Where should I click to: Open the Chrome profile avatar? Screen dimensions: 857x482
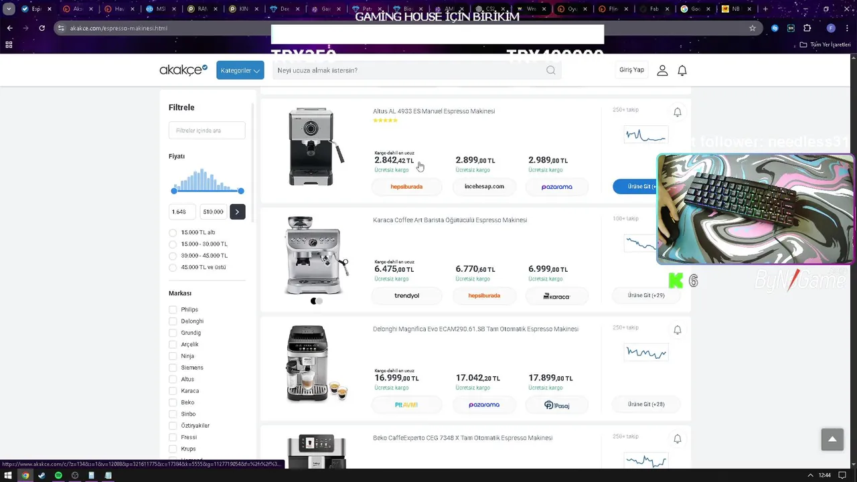pos(831,28)
